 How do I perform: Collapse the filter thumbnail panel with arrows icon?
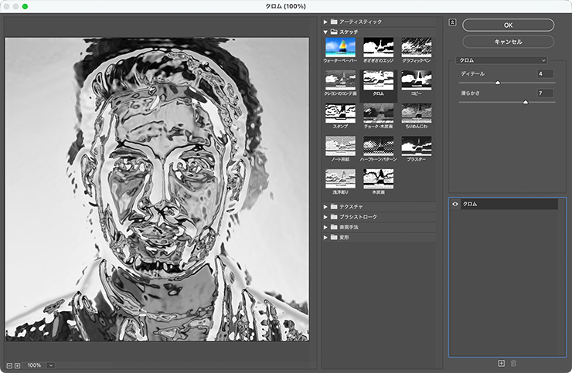click(x=452, y=22)
